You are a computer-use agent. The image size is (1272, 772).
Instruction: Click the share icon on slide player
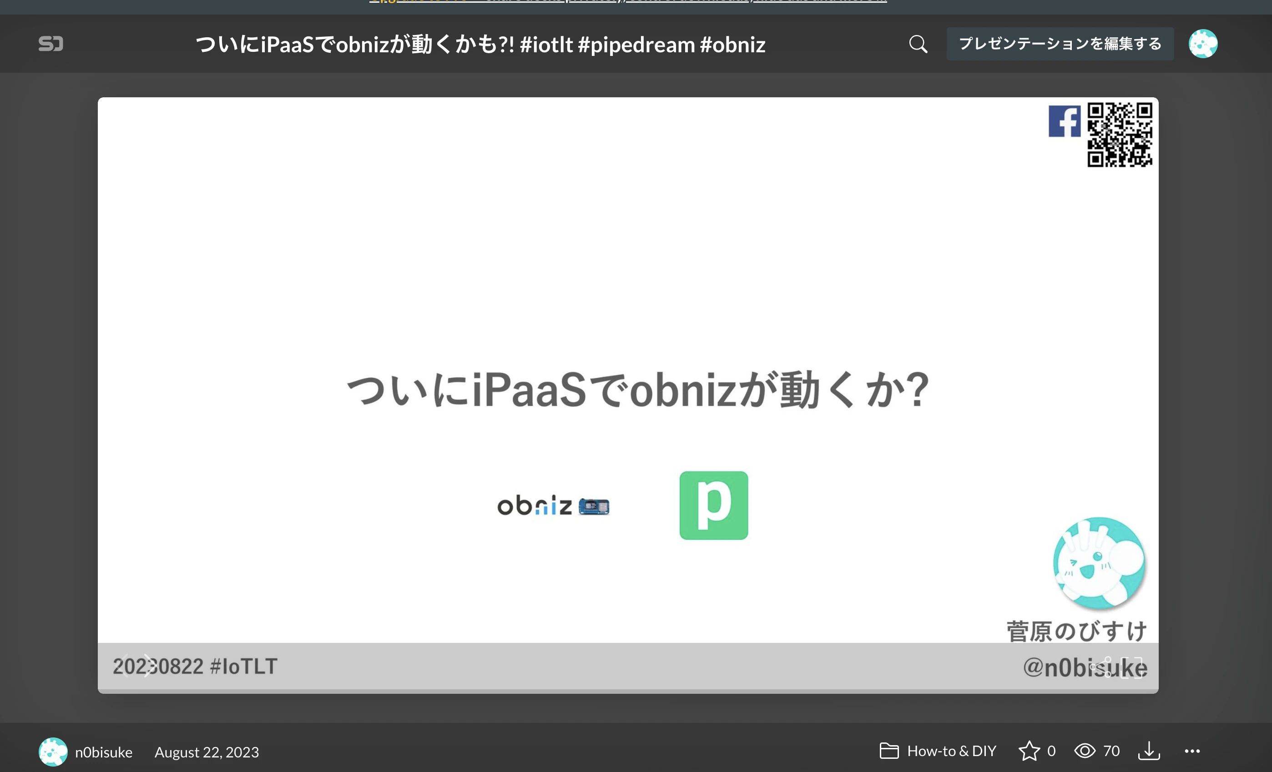tap(1100, 667)
